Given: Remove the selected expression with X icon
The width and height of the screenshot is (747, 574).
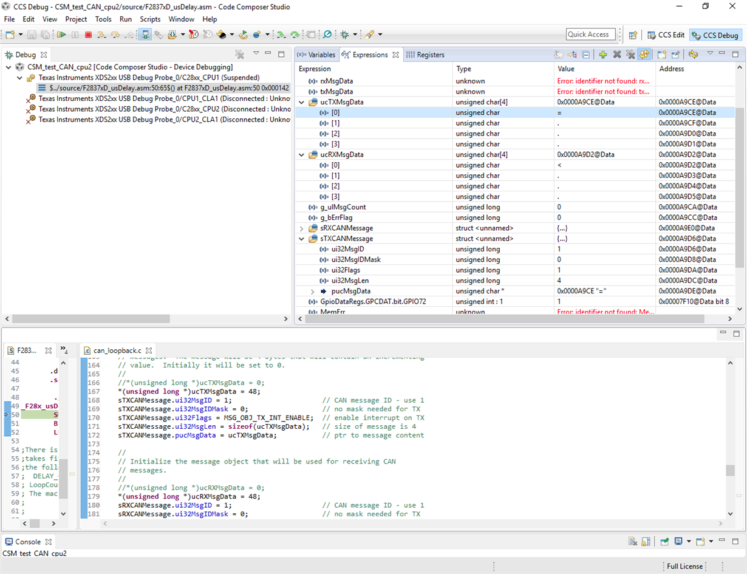Looking at the screenshot, I should coord(617,54).
